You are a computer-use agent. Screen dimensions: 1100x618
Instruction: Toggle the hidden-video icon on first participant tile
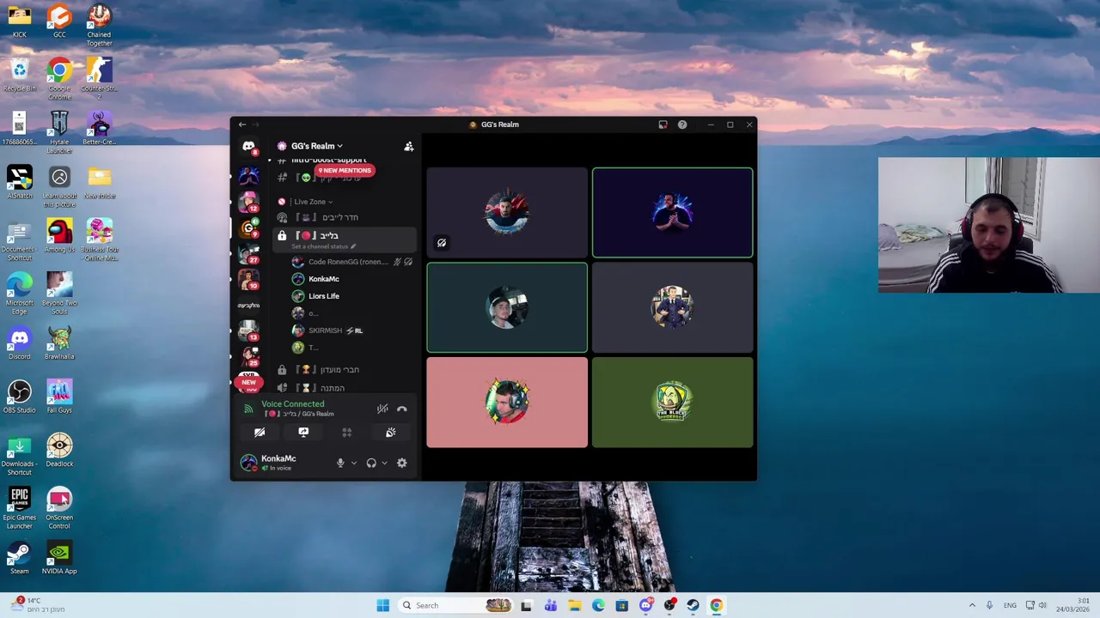pos(442,243)
